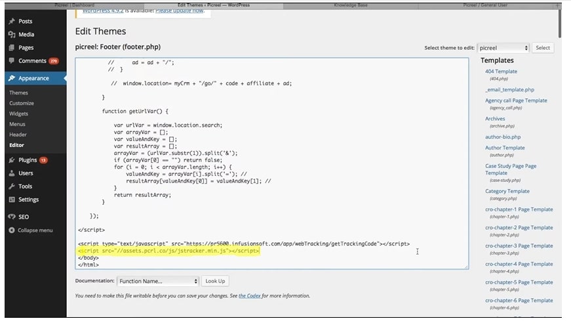Click the Select theme button

pyautogui.click(x=543, y=48)
